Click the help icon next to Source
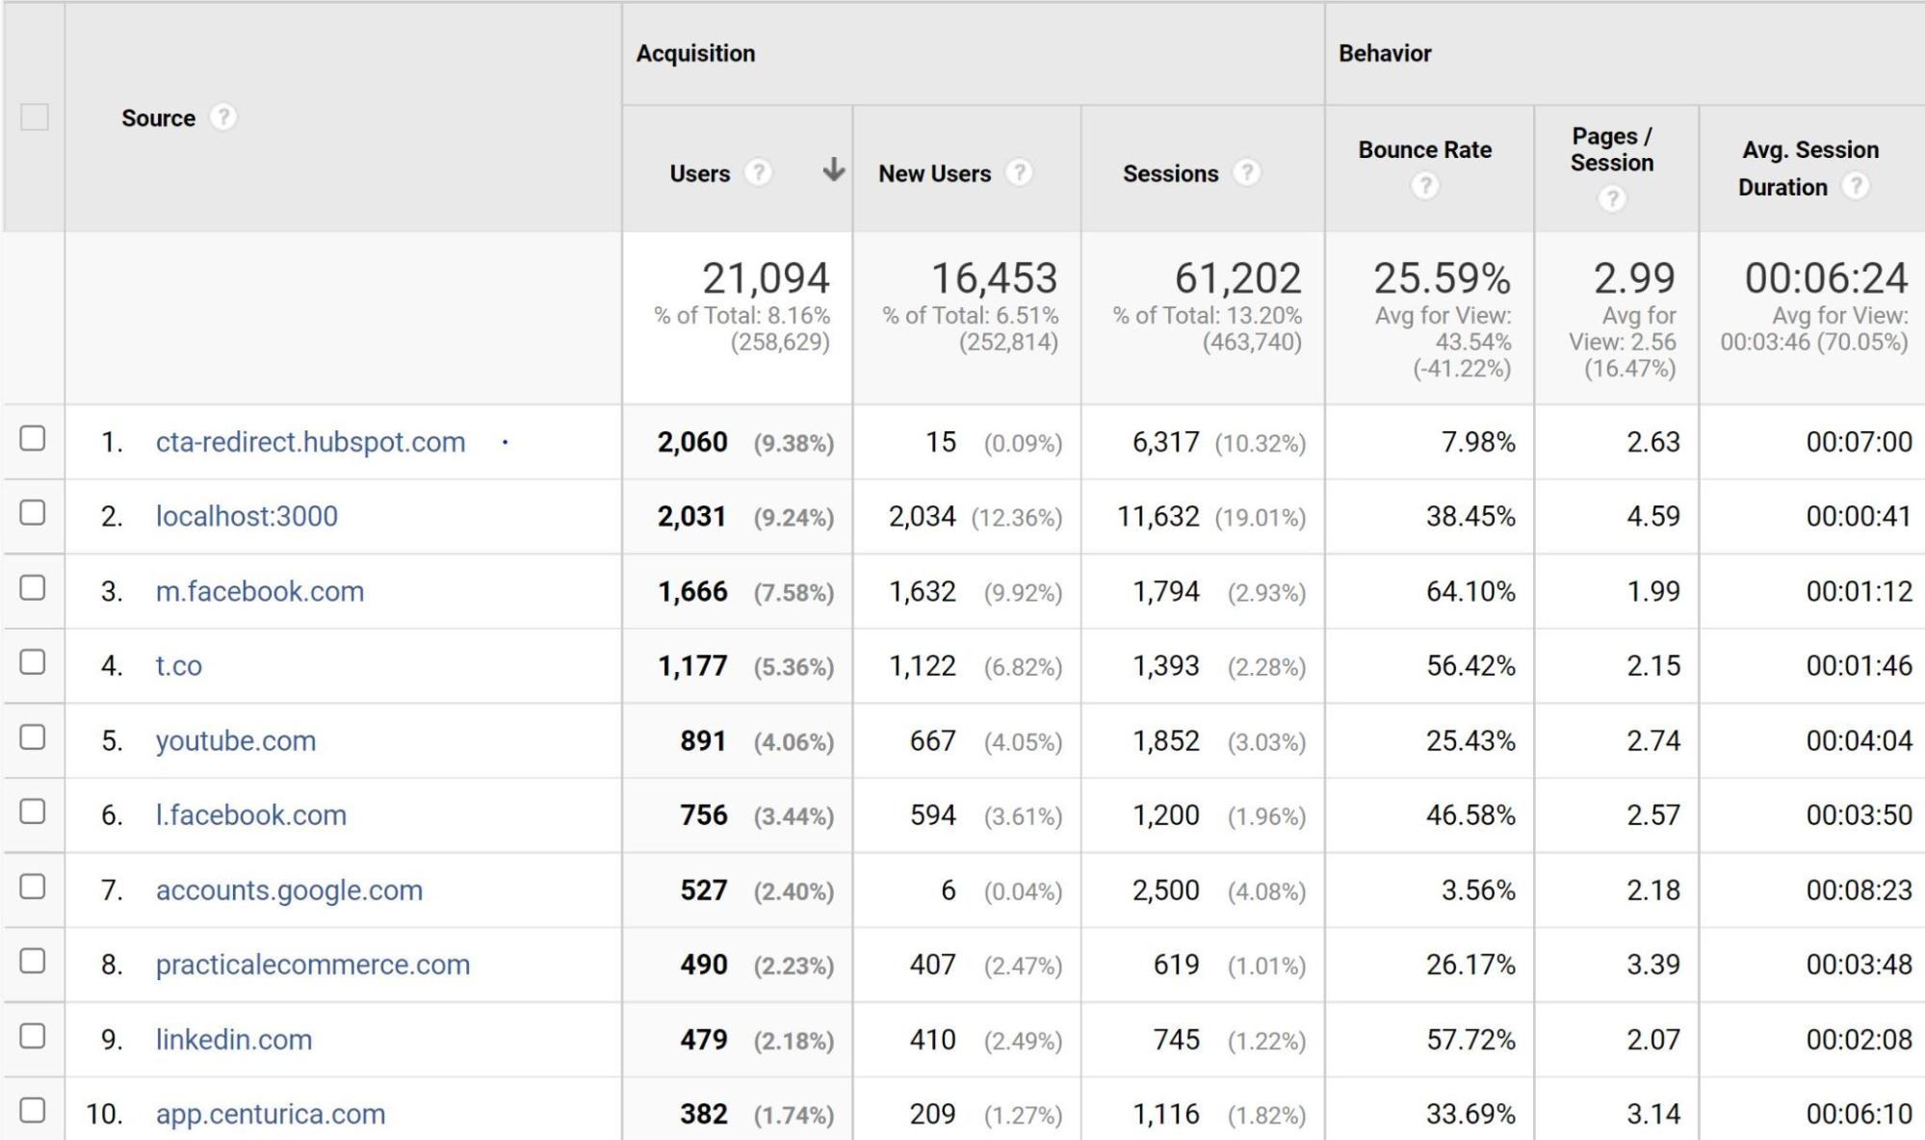1925x1140 pixels. point(223,117)
